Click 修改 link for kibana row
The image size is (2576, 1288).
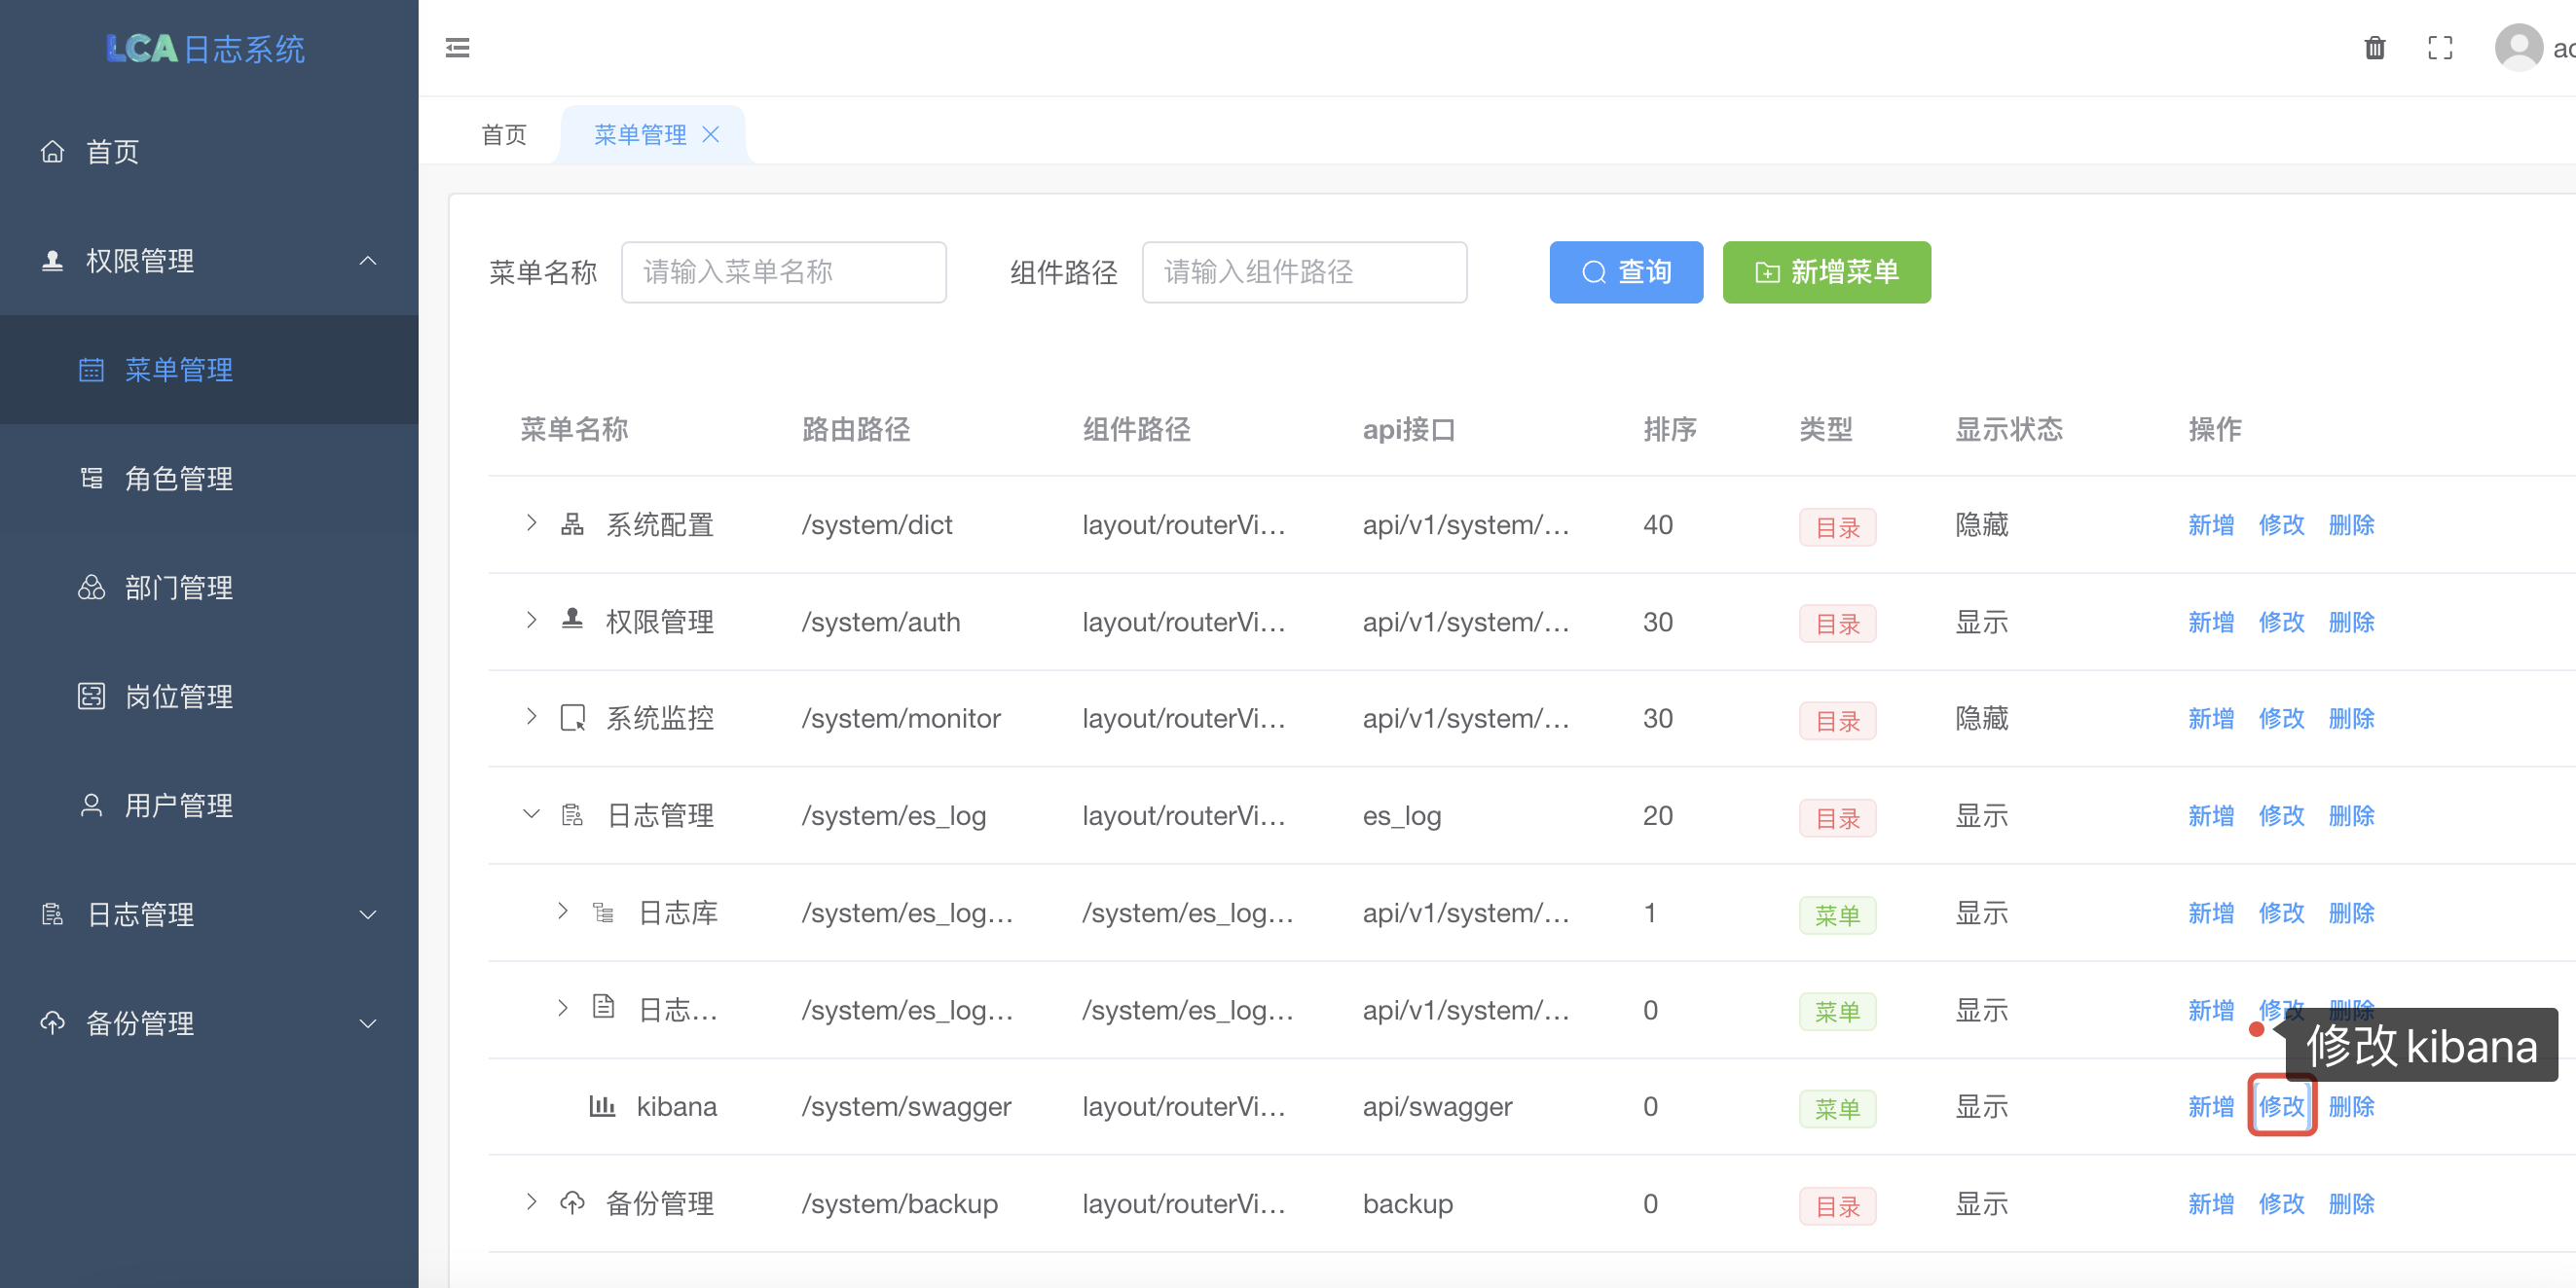2281,1106
